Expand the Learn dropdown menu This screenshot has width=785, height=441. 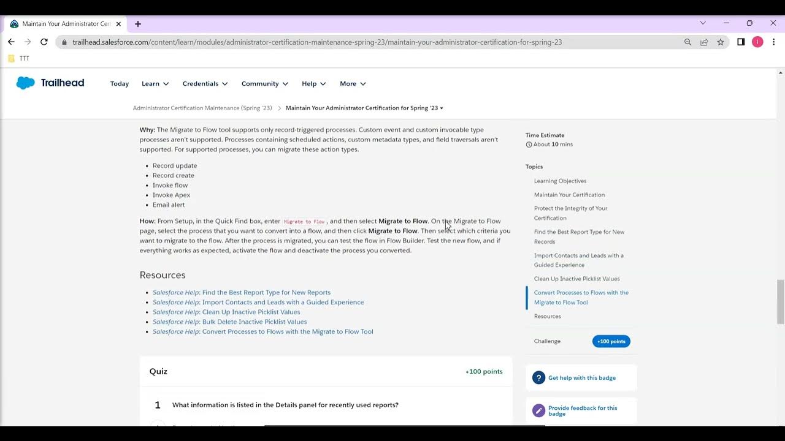click(x=155, y=84)
